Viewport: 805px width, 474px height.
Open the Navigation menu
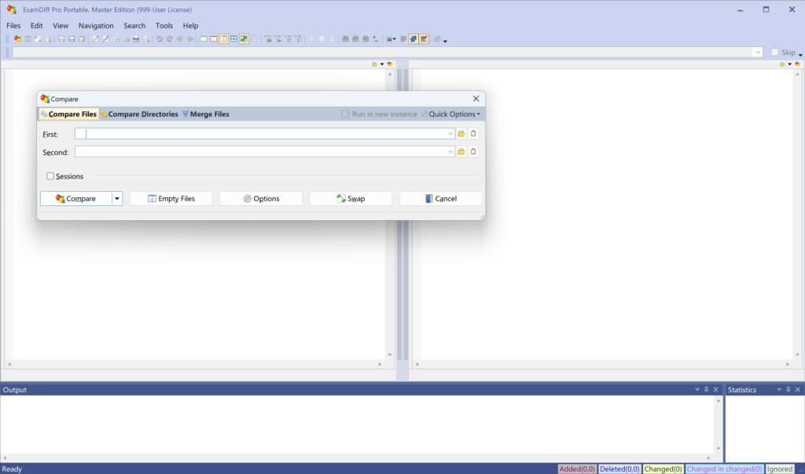(96, 25)
